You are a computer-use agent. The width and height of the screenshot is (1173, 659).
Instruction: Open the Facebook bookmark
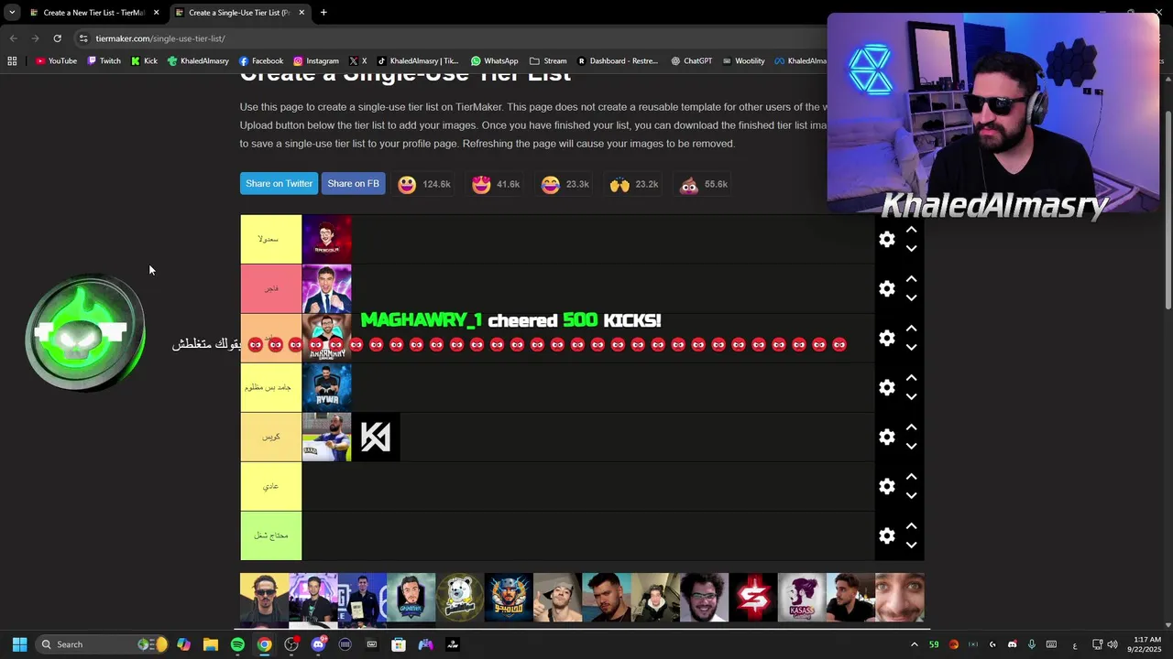click(x=261, y=61)
